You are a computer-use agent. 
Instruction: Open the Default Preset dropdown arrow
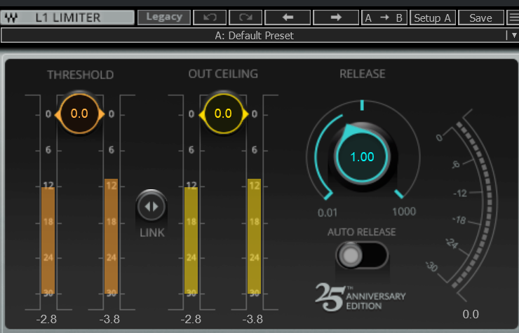(x=513, y=35)
